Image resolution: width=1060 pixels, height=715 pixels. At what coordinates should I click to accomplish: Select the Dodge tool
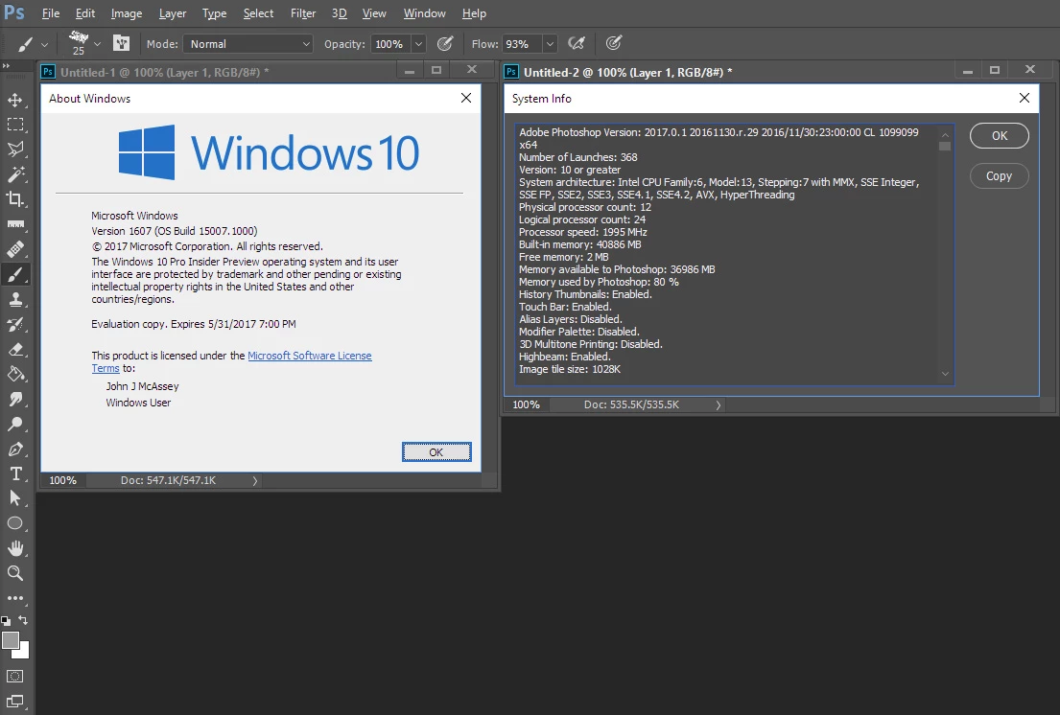(x=15, y=424)
